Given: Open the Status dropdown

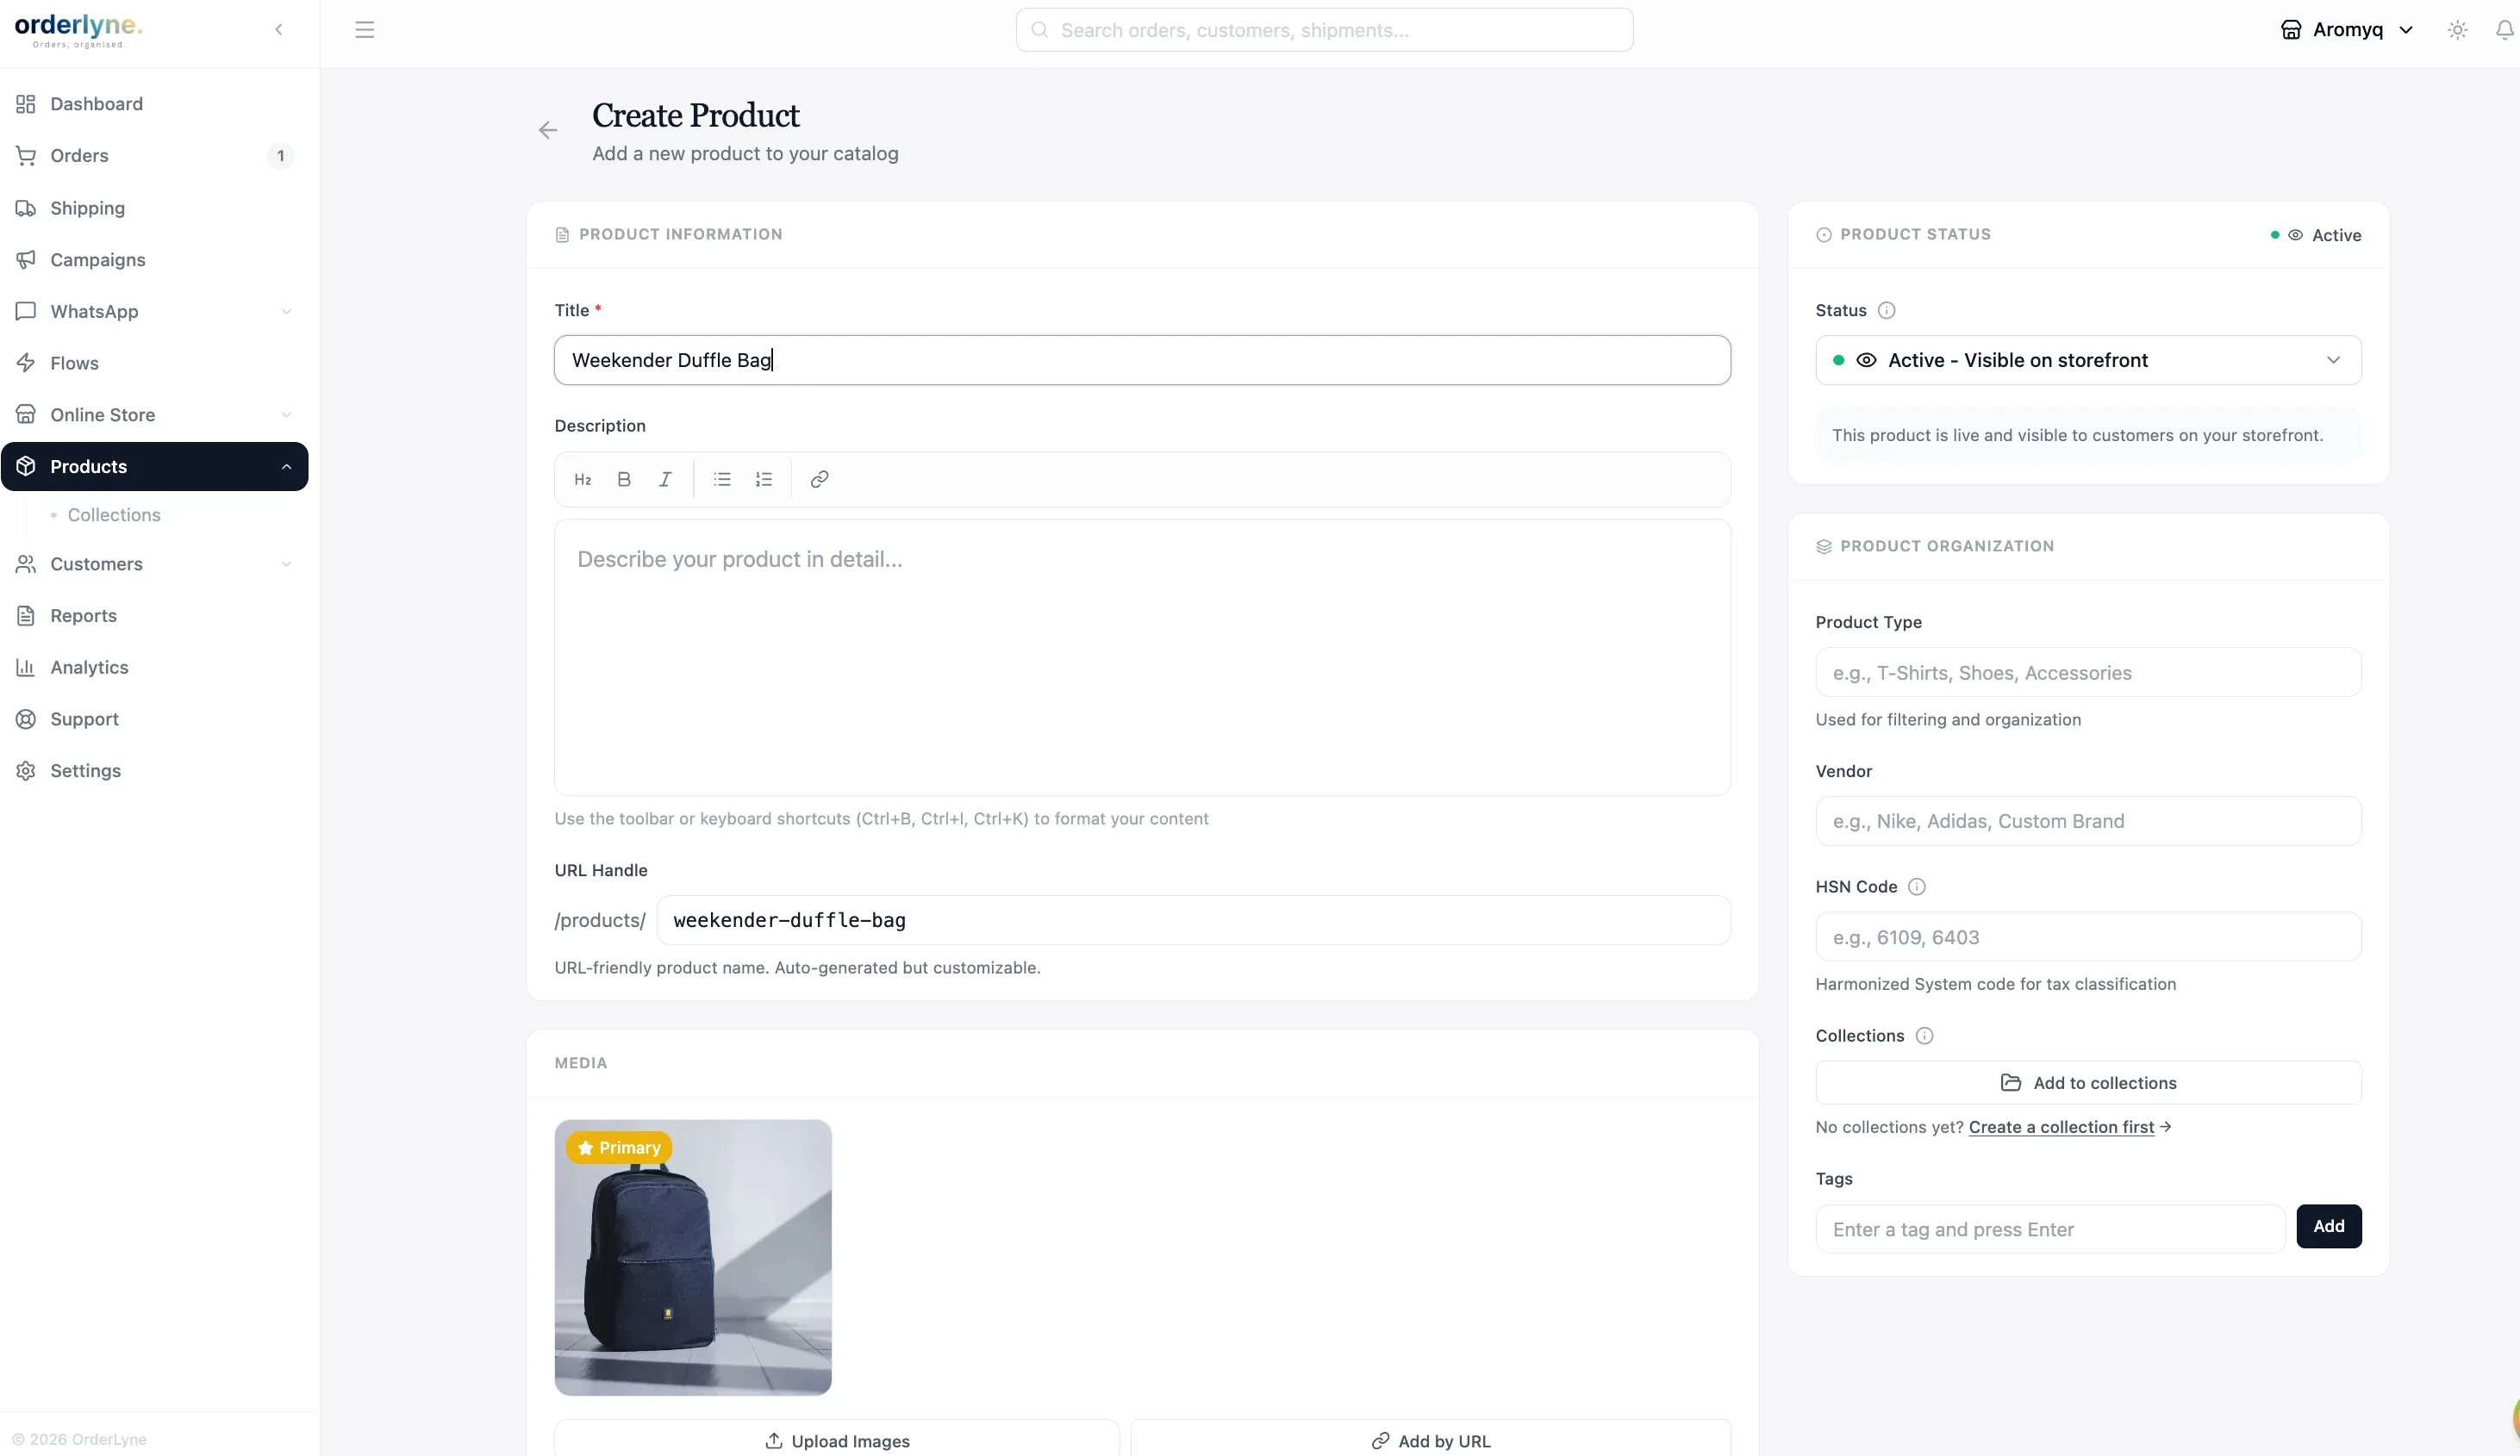Looking at the screenshot, I should pos(2088,360).
